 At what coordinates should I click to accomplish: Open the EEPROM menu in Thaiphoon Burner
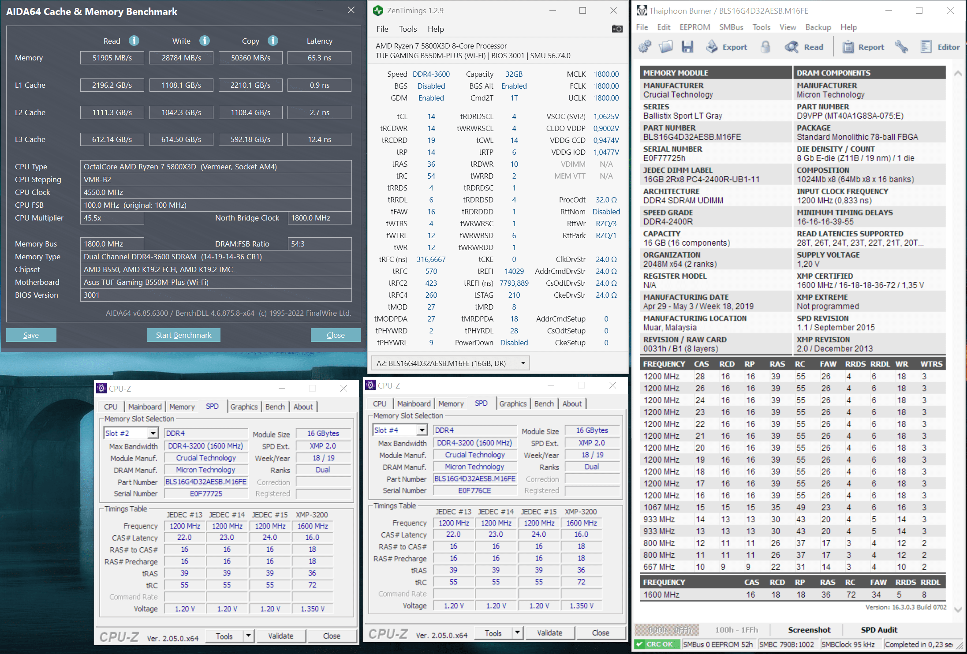[694, 27]
